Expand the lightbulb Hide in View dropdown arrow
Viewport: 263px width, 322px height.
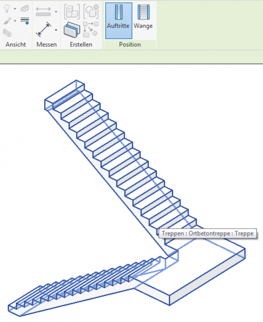pos(15,8)
